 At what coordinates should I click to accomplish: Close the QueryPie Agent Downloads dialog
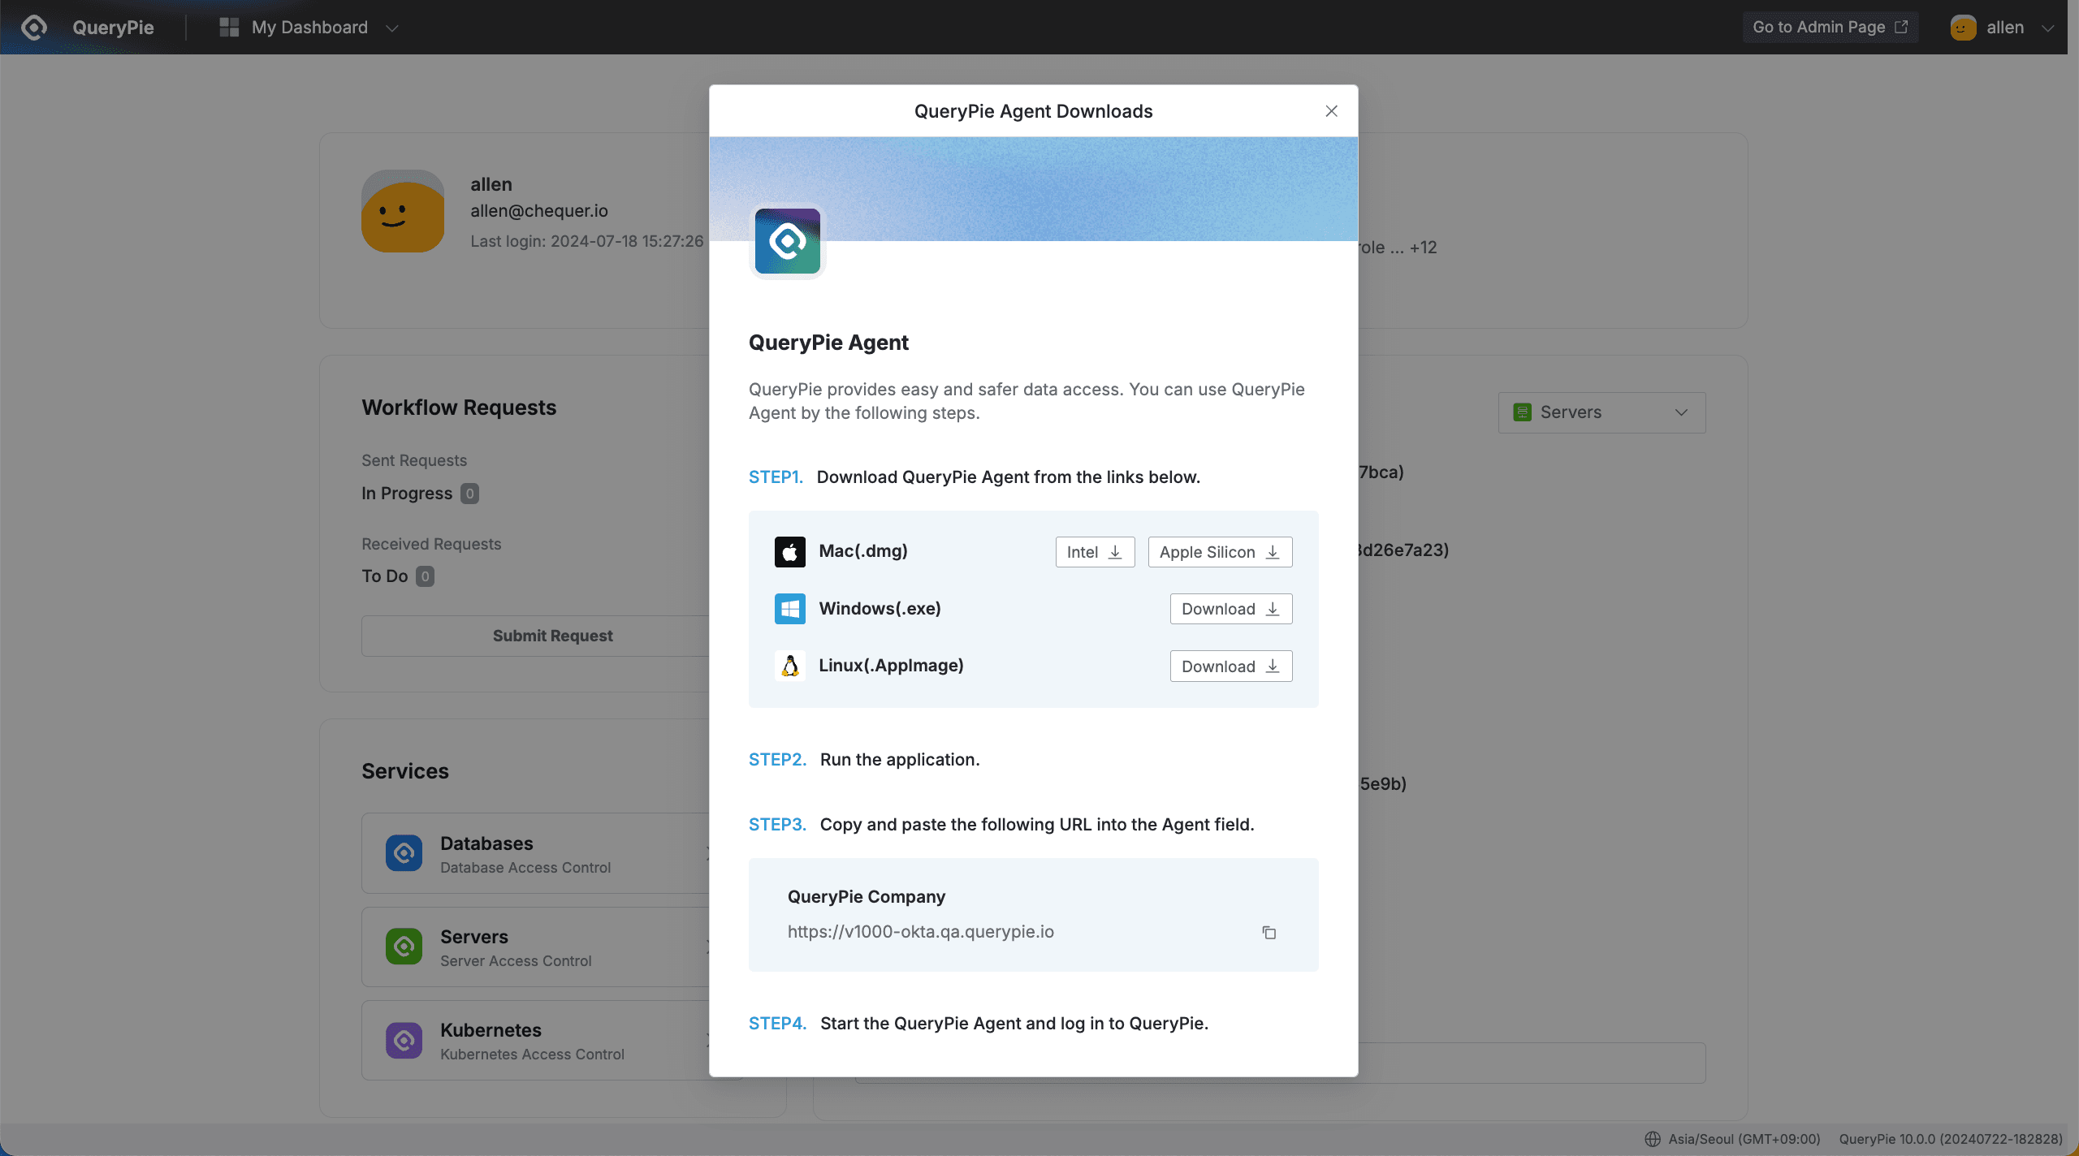(1330, 111)
